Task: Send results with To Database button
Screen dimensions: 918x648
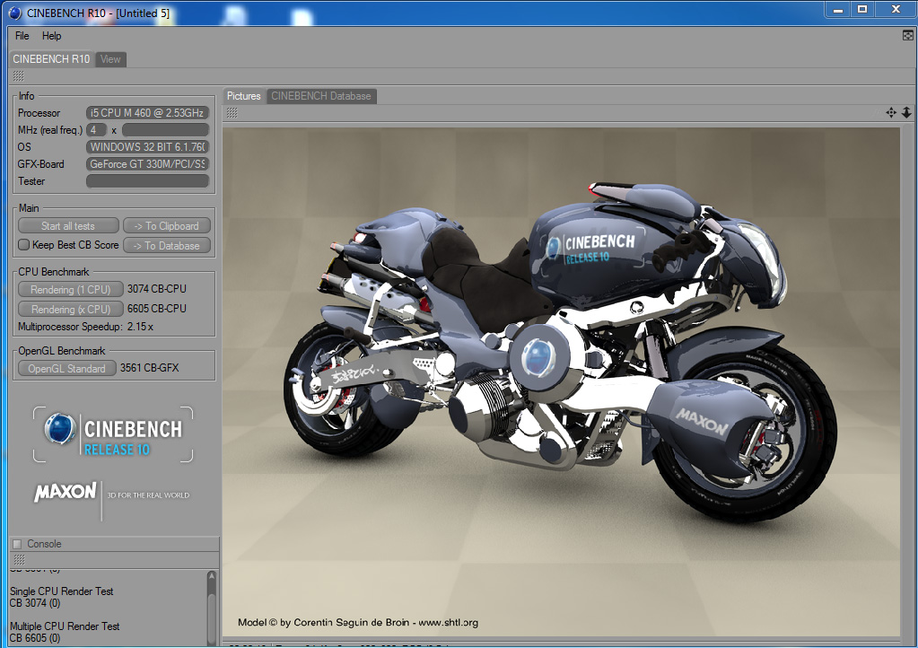Action: [x=166, y=246]
